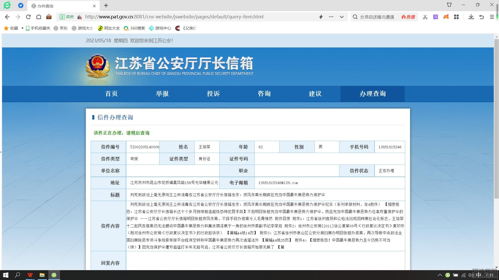Click the 政府 site certificate badge
Screen dimensions: 499x280
point(67,17)
